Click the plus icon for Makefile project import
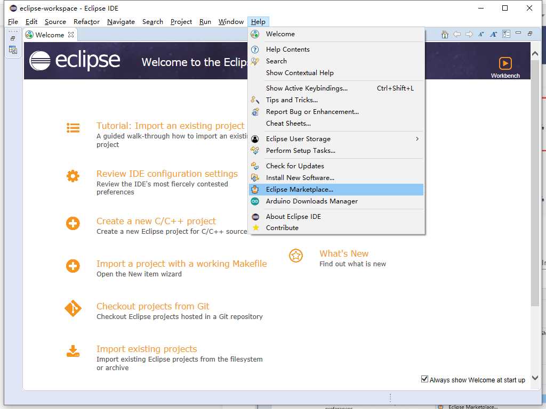Viewport: 546px width, 409px height. pyautogui.click(x=73, y=266)
